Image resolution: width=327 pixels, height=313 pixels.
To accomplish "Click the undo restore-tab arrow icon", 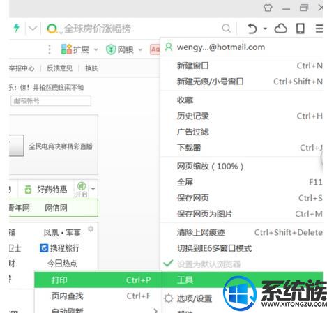I will [252, 29].
